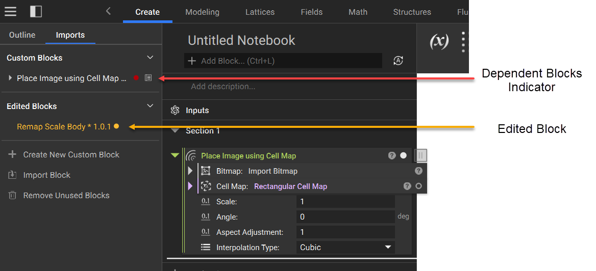Click the Add Block search field

[283, 61]
